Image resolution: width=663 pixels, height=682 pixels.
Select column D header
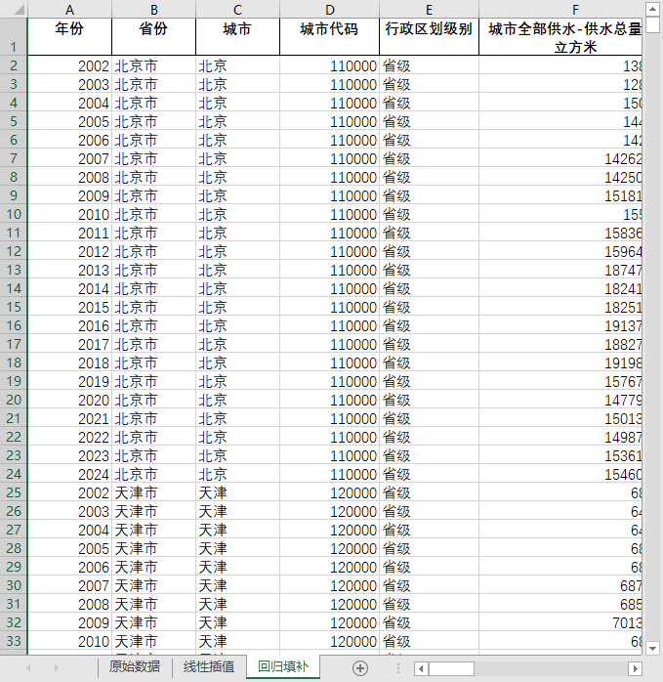(329, 9)
